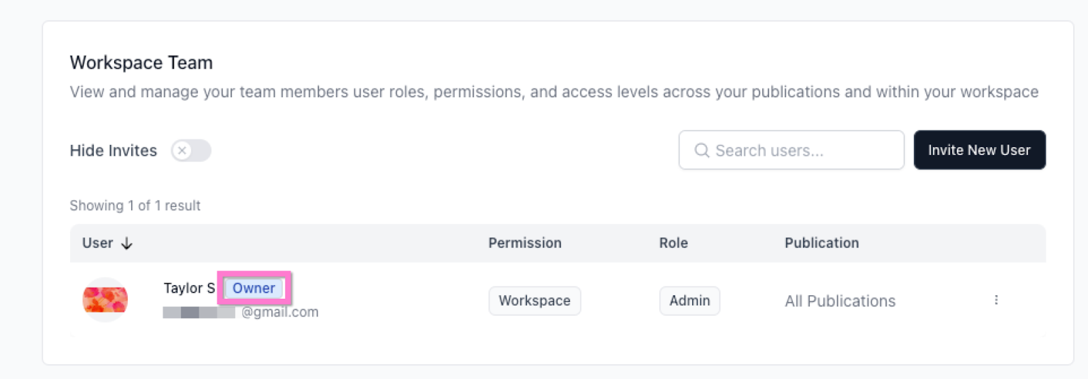The width and height of the screenshot is (1088, 379).
Task: Click the User column header
Action: (x=98, y=244)
